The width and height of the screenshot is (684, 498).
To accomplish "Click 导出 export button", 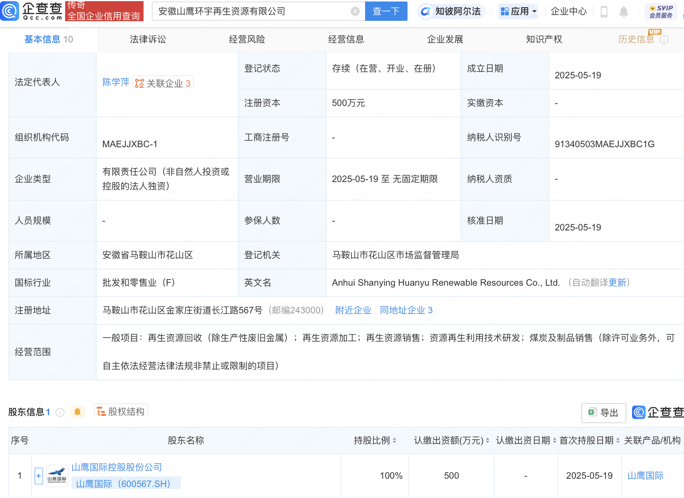I will pos(603,413).
